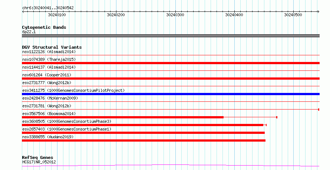The image size is (330, 170).
Task: Click esv3567506 (Boomsma2014) label
Action: [49, 114]
